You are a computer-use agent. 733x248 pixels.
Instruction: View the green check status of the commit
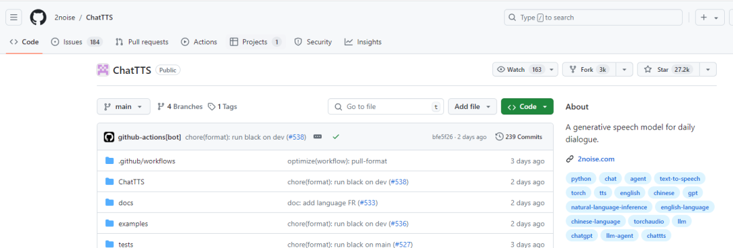[335, 137]
